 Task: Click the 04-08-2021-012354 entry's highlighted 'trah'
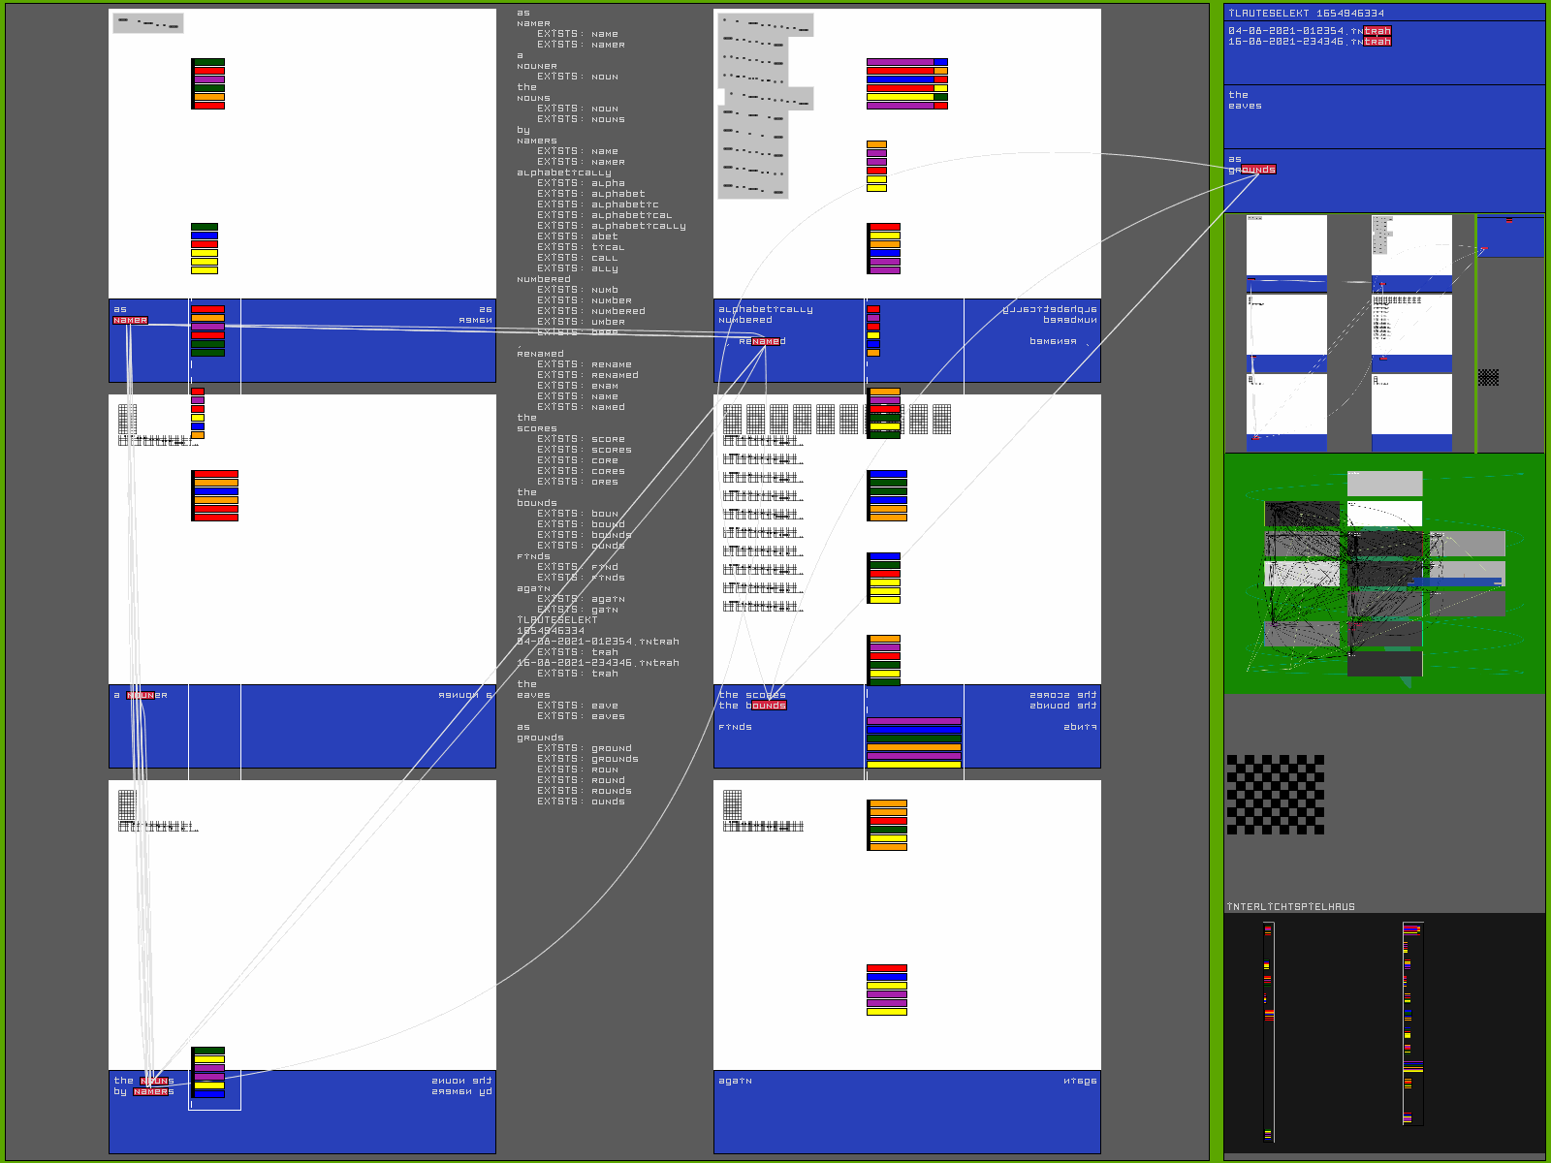[x=1377, y=31]
